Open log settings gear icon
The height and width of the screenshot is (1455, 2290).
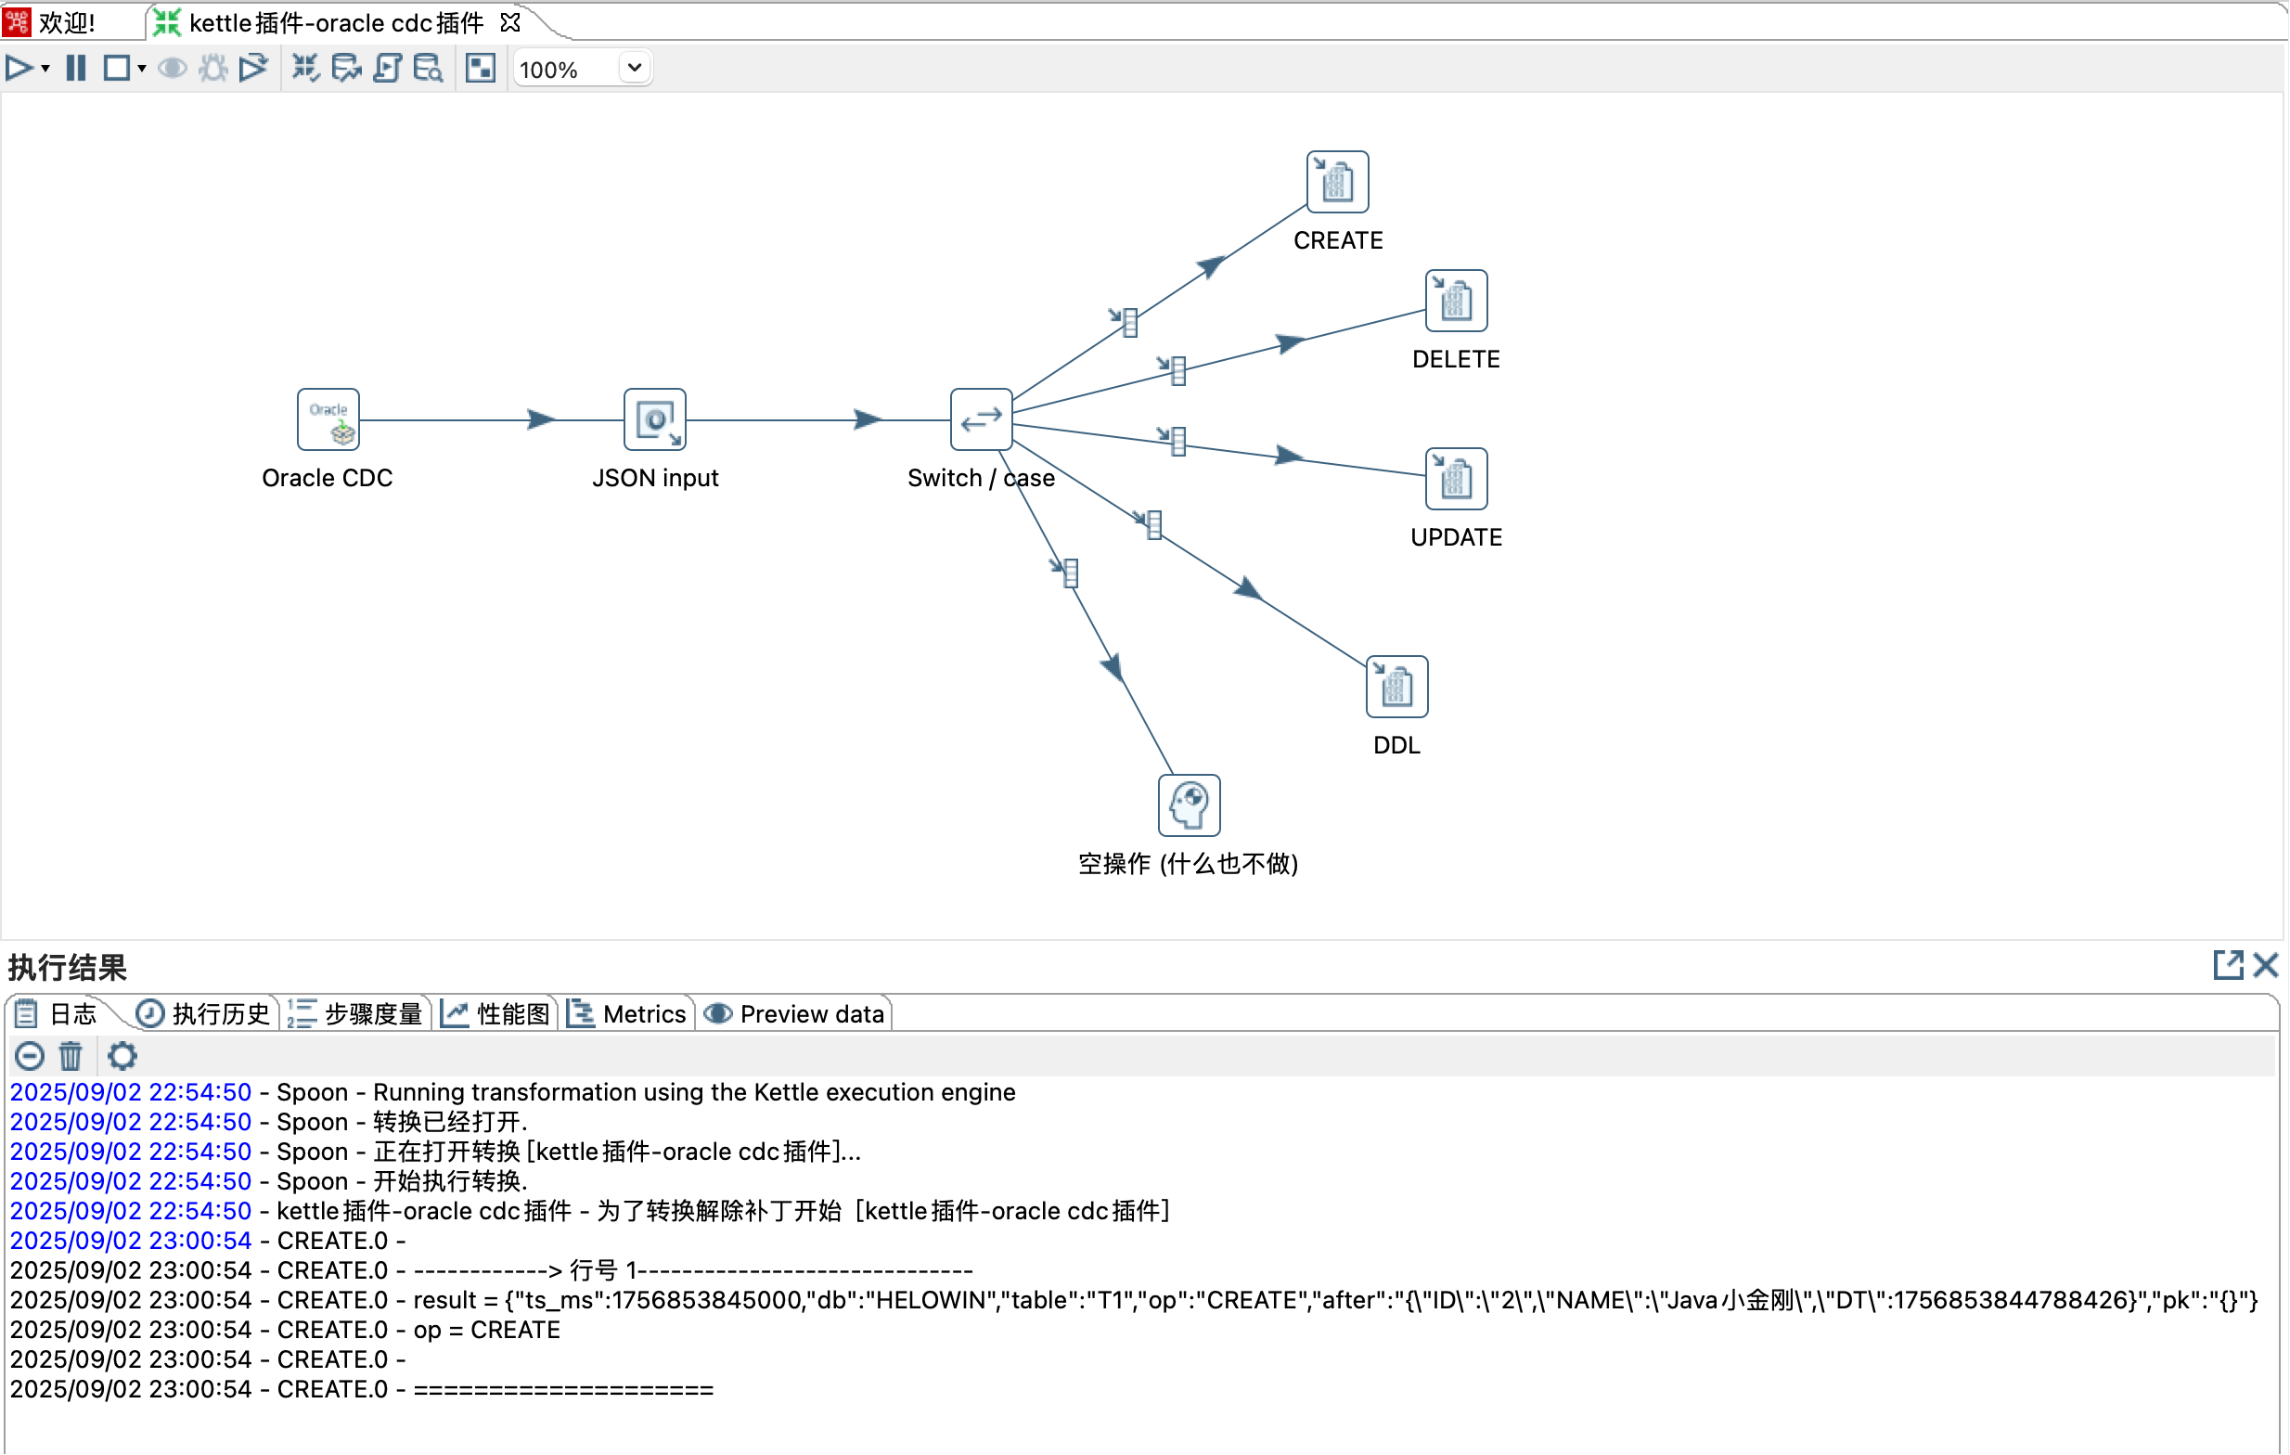(x=122, y=1056)
